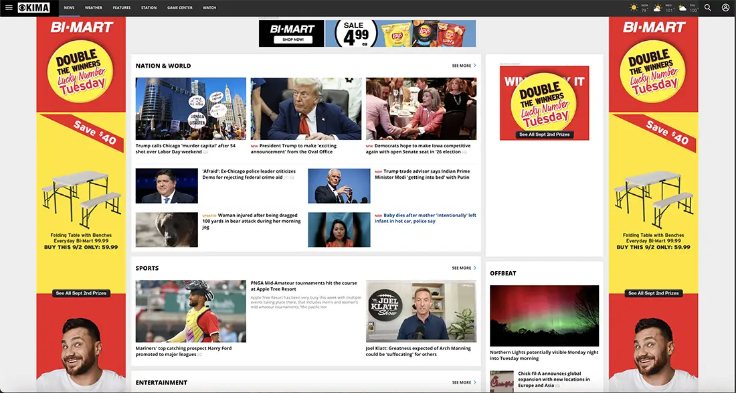Open Democrats hope to make Iowa competitive story
Viewport: 736px width, 393px height.
pyautogui.click(x=418, y=149)
